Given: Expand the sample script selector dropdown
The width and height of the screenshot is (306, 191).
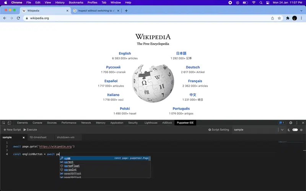Looking at the screenshot, I should point(282,130).
